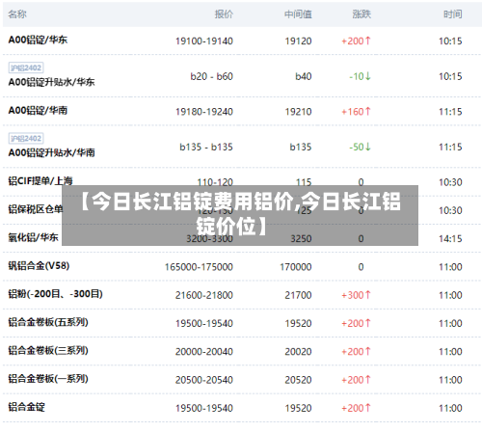Click the +200 up arrow in A00铝锭/华东 row

(356, 41)
